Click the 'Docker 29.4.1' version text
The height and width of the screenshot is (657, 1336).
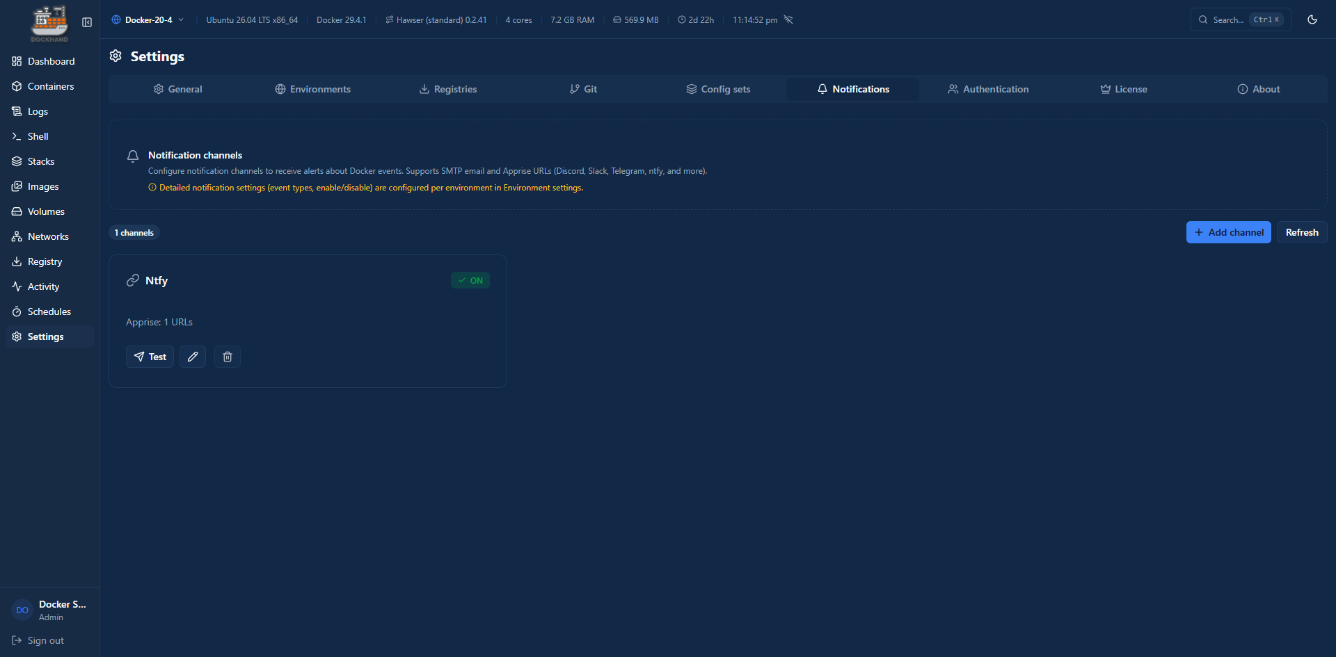tap(341, 20)
